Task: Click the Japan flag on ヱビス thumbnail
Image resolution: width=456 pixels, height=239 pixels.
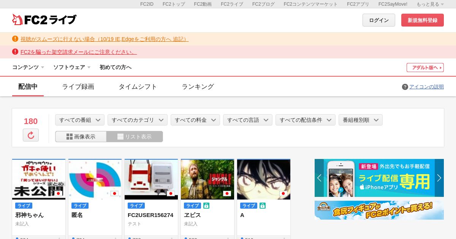Action: 227,193
